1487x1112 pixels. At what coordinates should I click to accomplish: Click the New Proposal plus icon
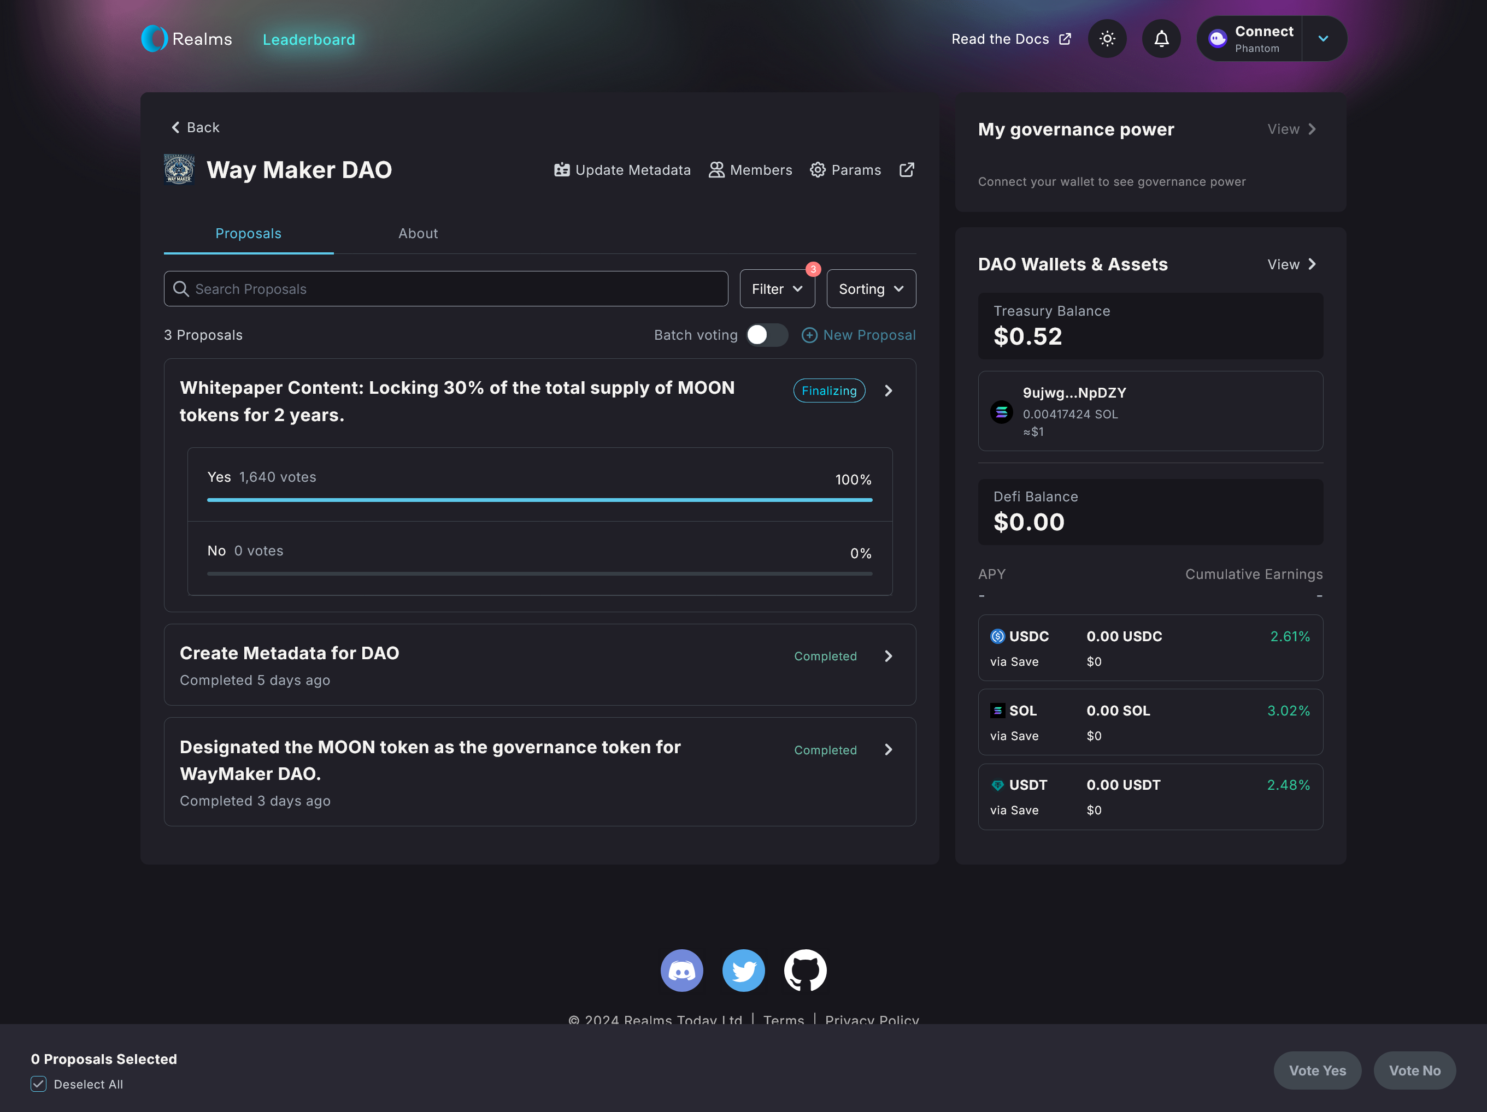[809, 335]
